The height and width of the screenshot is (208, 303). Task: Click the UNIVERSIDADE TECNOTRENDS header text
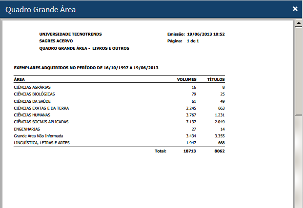pos(71,34)
